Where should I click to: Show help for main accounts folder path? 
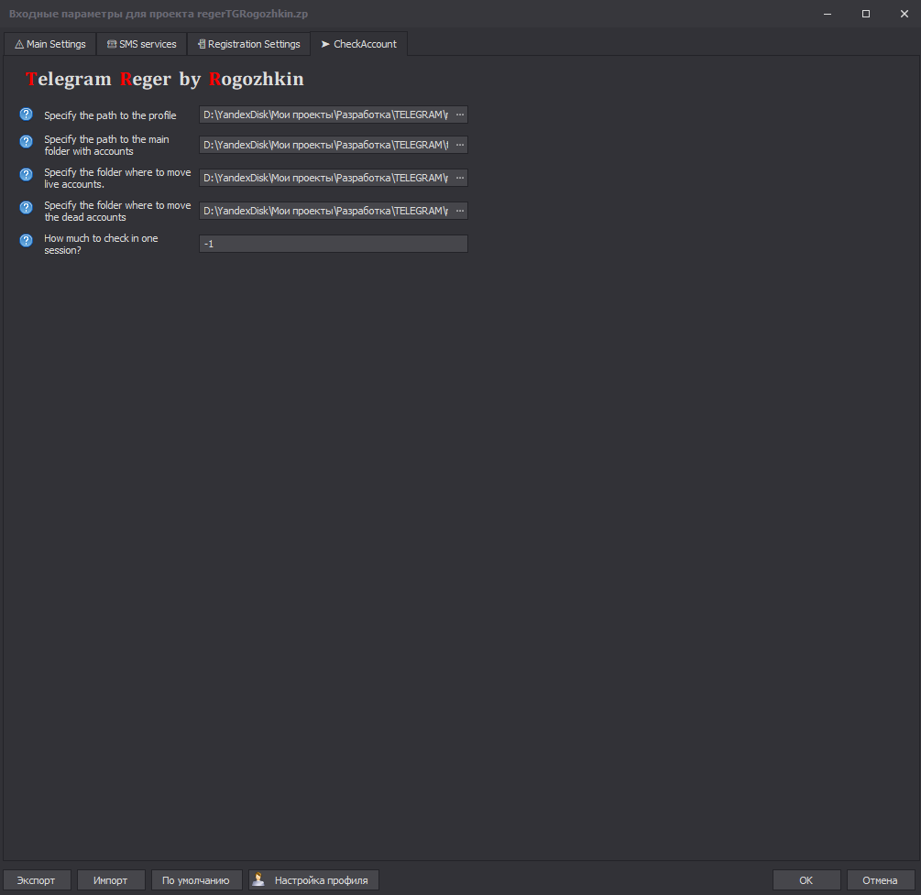click(26, 141)
